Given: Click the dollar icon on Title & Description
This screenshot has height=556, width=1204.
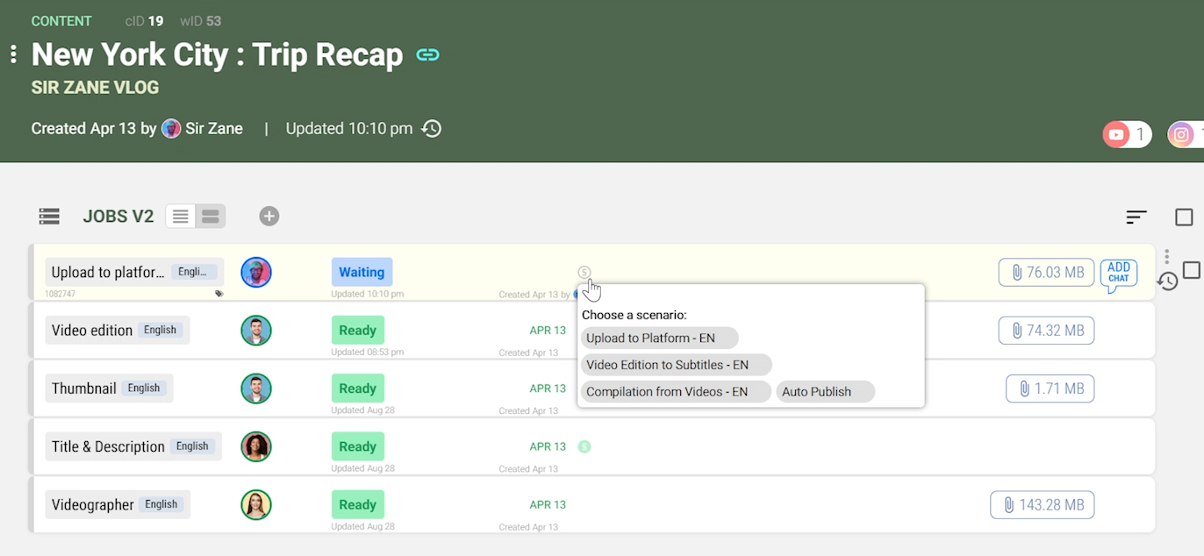Looking at the screenshot, I should pos(584,446).
